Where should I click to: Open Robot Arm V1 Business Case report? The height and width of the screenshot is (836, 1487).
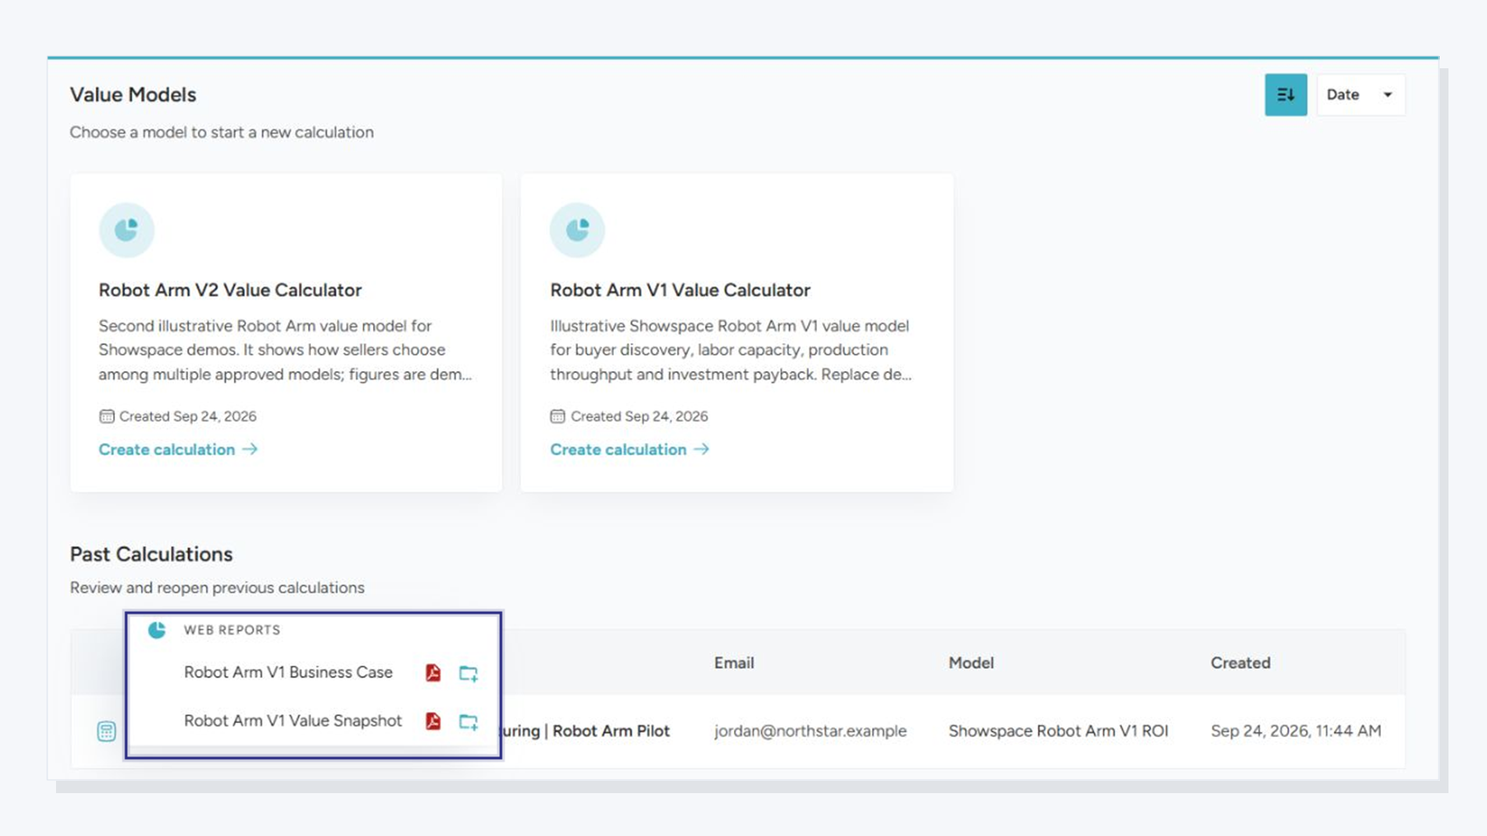tap(288, 672)
